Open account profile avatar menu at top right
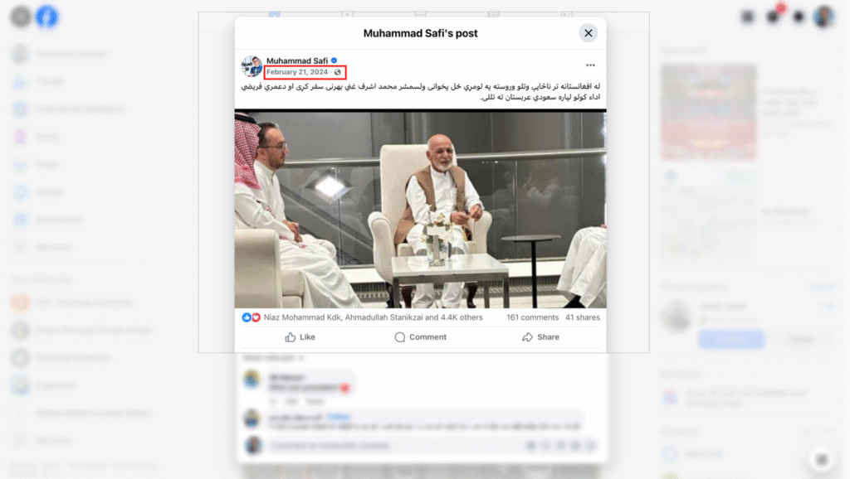Image resolution: width=850 pixels, height=479 pixels. click(x=823, y=17)
